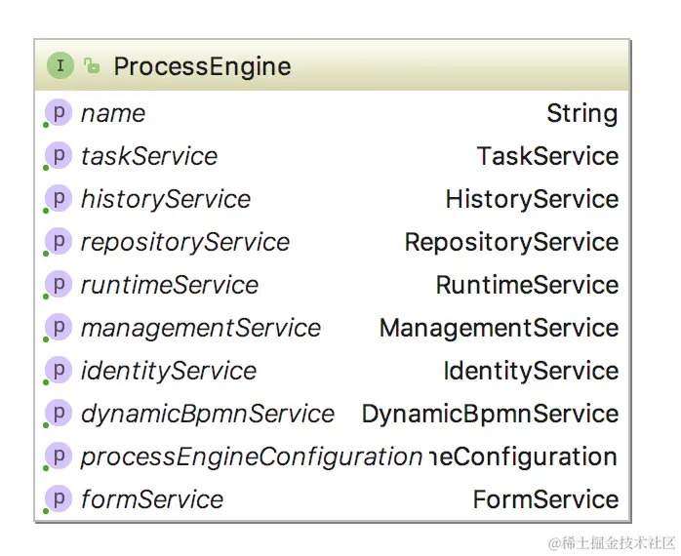
Task: Click the DynamicBpmnService type label
Action: point(490,414)
